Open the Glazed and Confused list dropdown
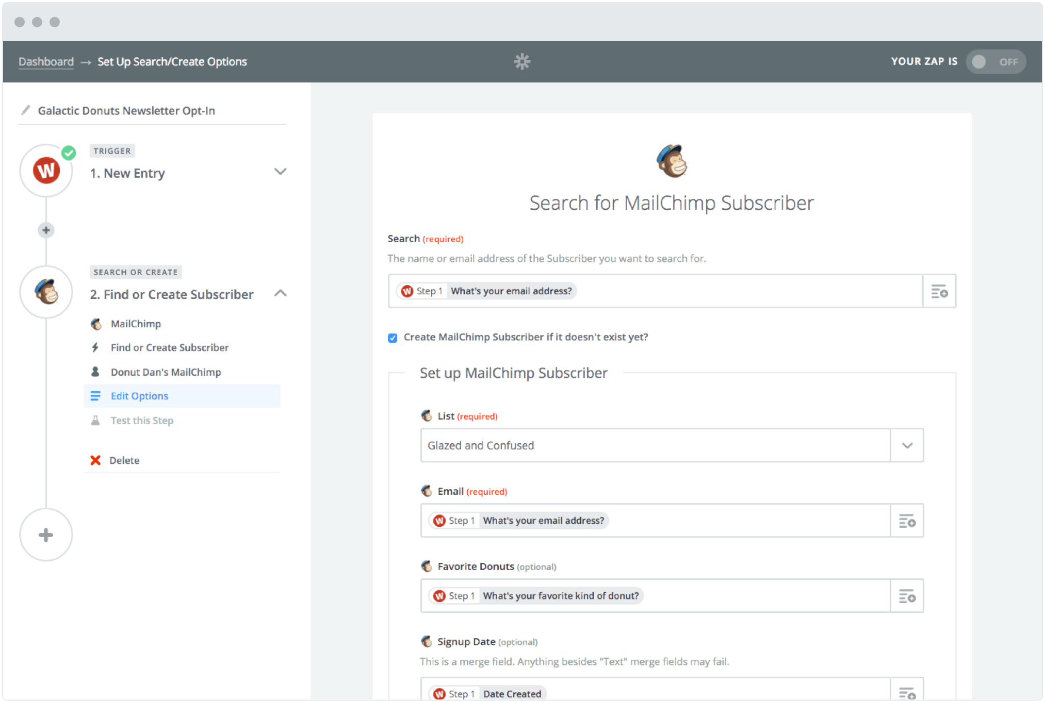This screenshot has width=1045, height=702. (x=907, y=445)
